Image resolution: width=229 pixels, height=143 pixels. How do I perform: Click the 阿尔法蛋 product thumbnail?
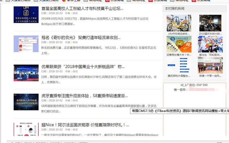pos(26,129)
